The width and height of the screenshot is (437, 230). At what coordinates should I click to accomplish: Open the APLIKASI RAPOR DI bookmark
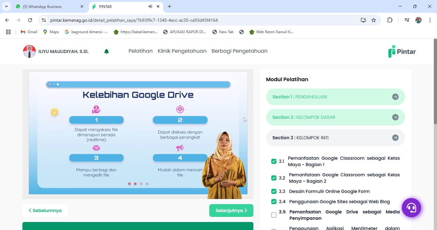tap(185, 32)
